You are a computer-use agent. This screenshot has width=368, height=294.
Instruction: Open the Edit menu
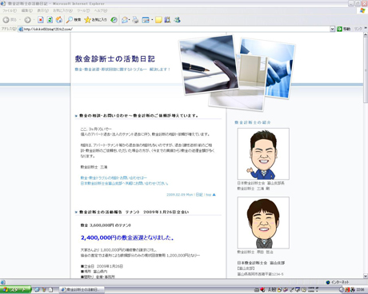tap(27, 10)
